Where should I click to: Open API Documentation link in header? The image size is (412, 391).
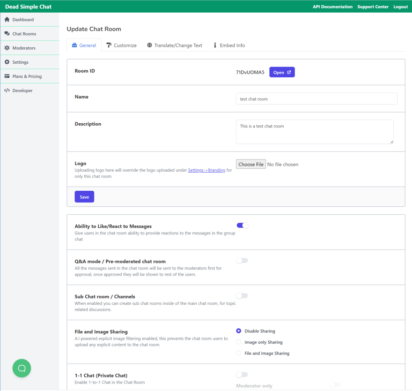(x=333, y=7)
